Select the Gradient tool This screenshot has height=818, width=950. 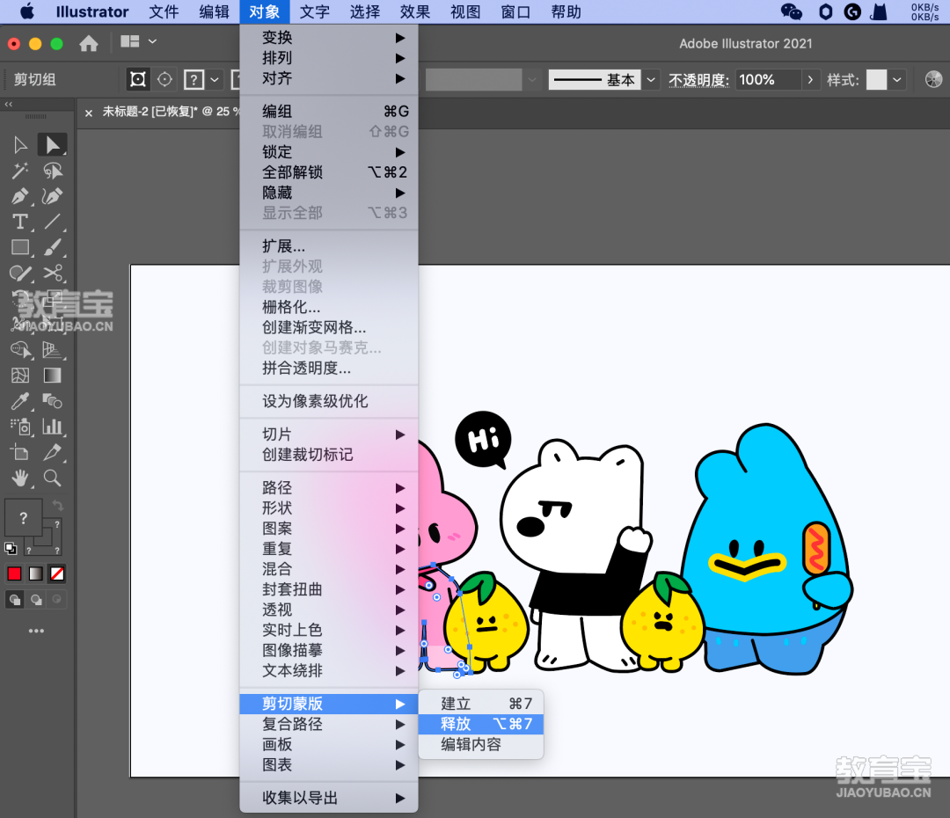[52, 375]
